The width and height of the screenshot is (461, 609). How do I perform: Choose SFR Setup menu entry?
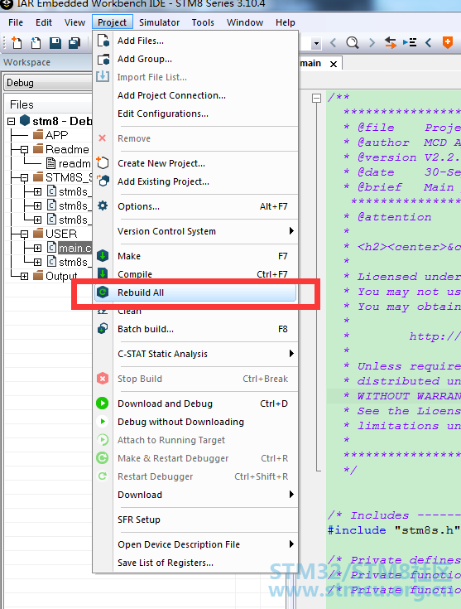pyautogui.click(x=196, y=520)
